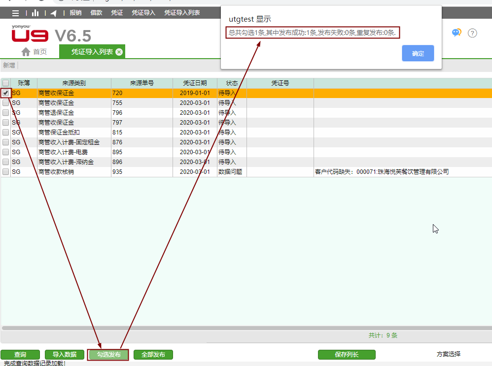Click the 保存列长 button
Image resolution: width=492 pixels, height=366 pixels.
click(x=347, y=355)
